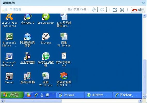Switch to 请将附件... taskbar window

point(98,95)
